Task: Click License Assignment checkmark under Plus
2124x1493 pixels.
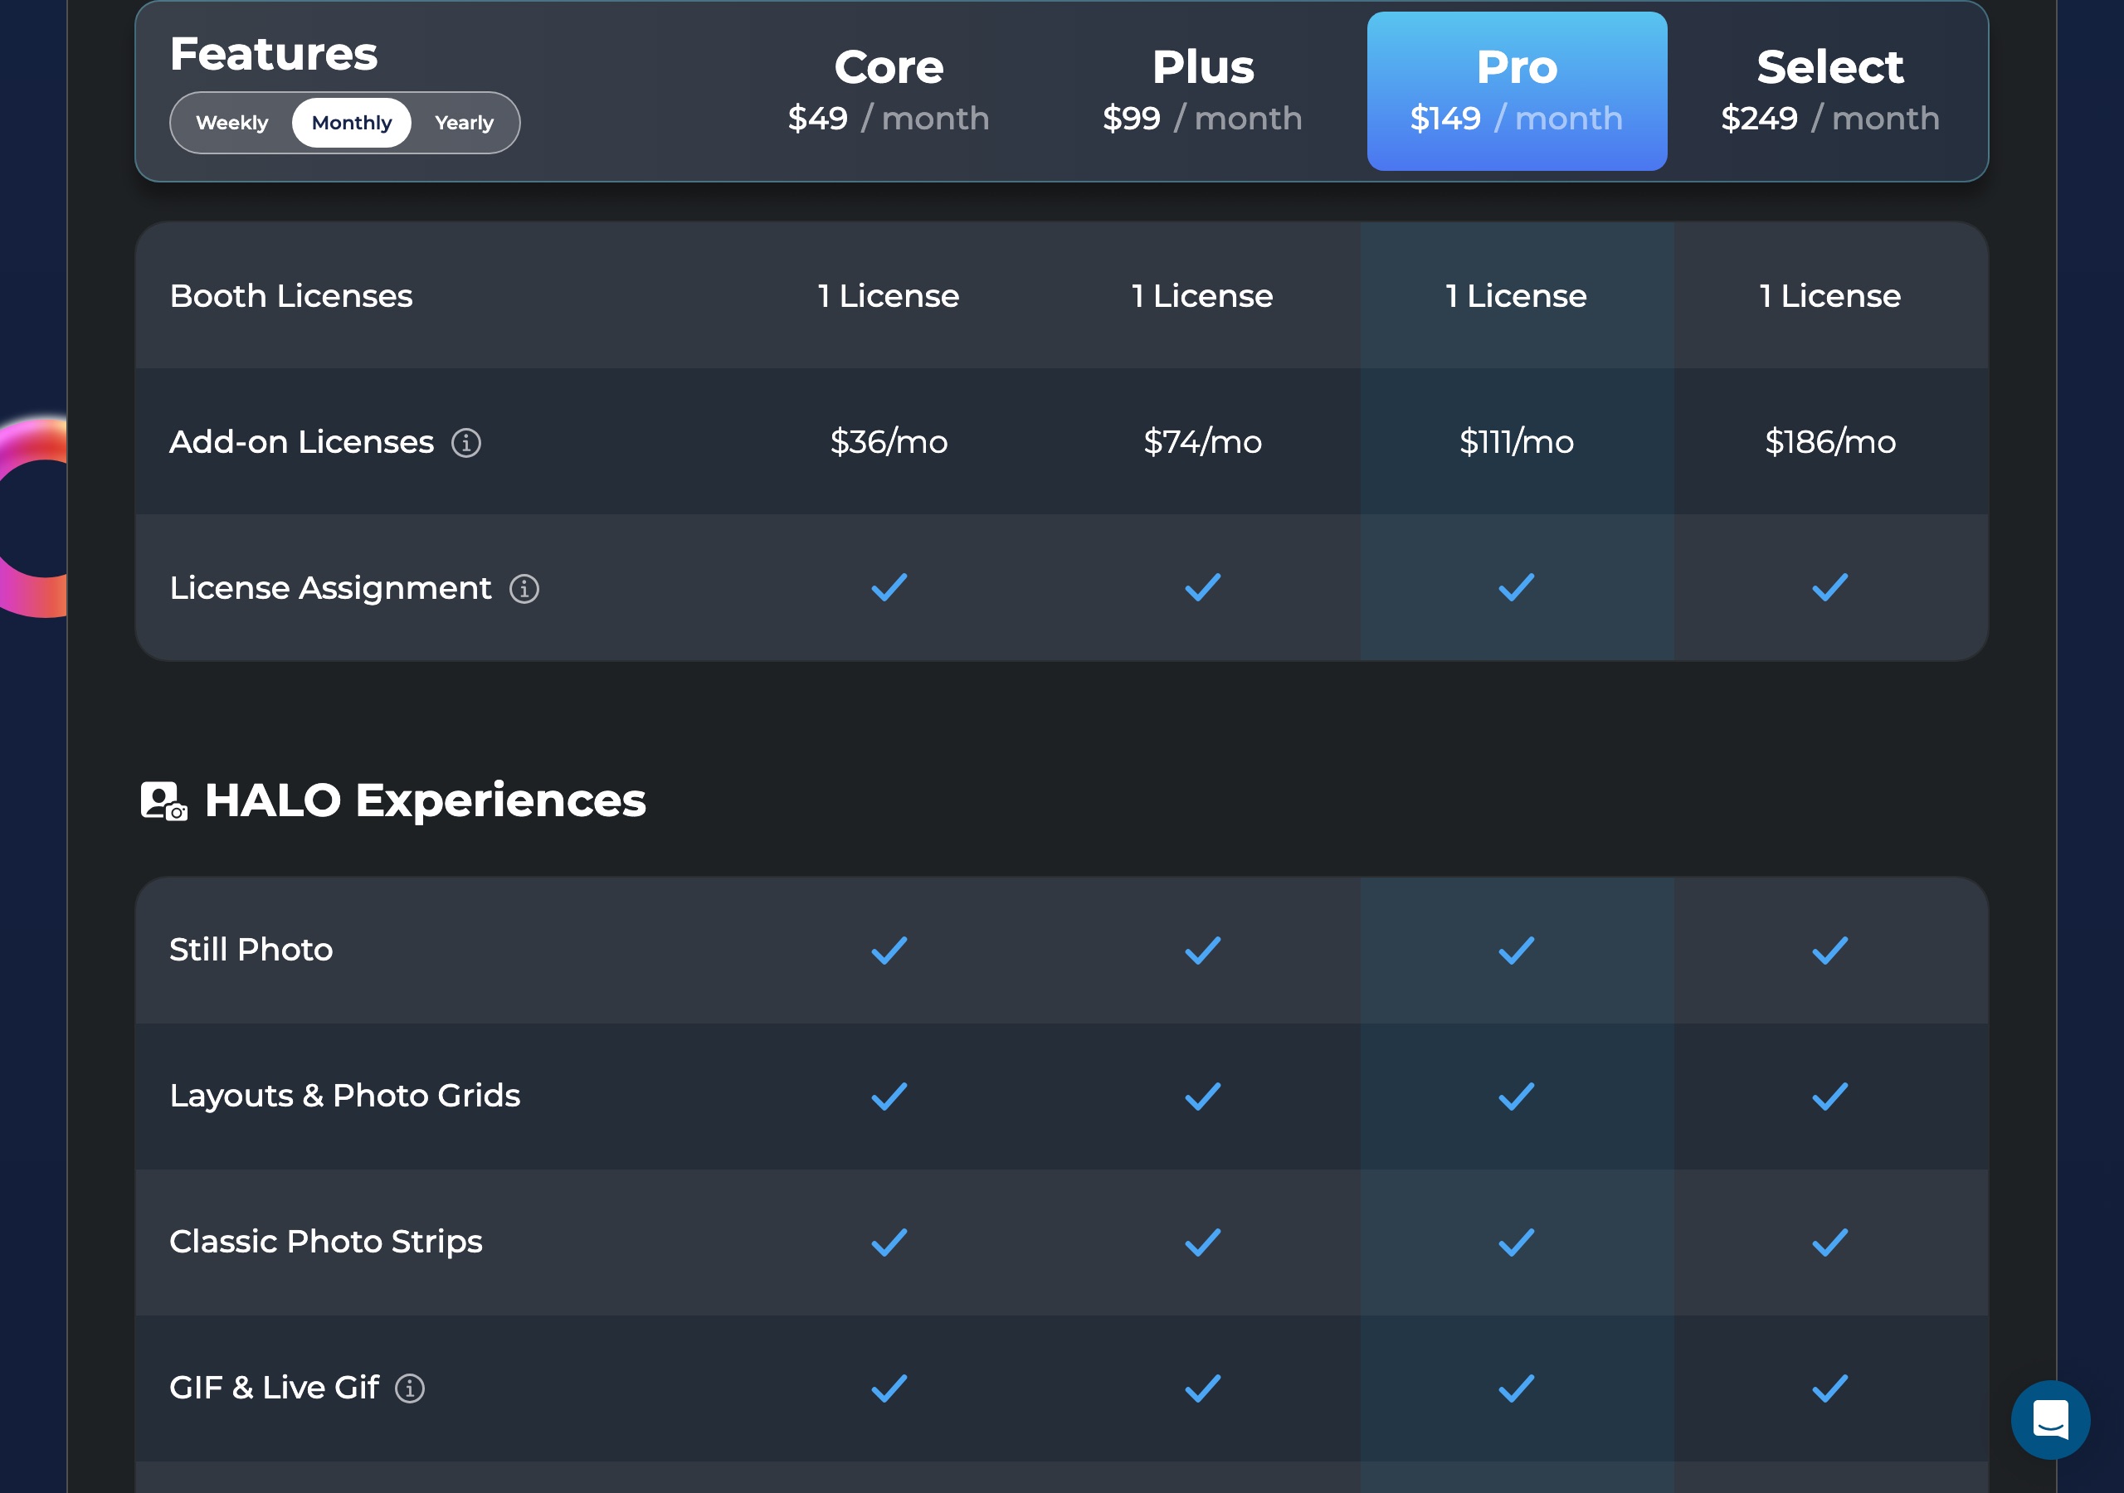Action: pyautogui.click(x=1202, y=587)
